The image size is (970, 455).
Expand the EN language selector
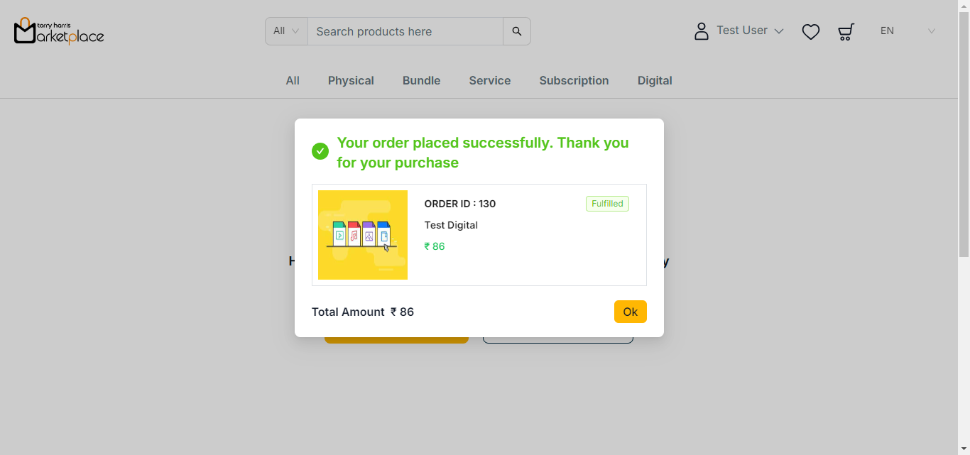pos(908,31)
